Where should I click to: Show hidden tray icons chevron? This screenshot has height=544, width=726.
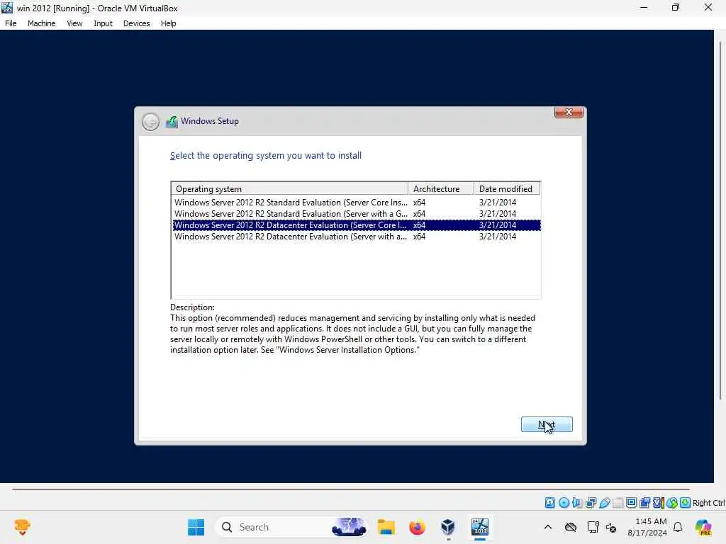coord(548,527)
